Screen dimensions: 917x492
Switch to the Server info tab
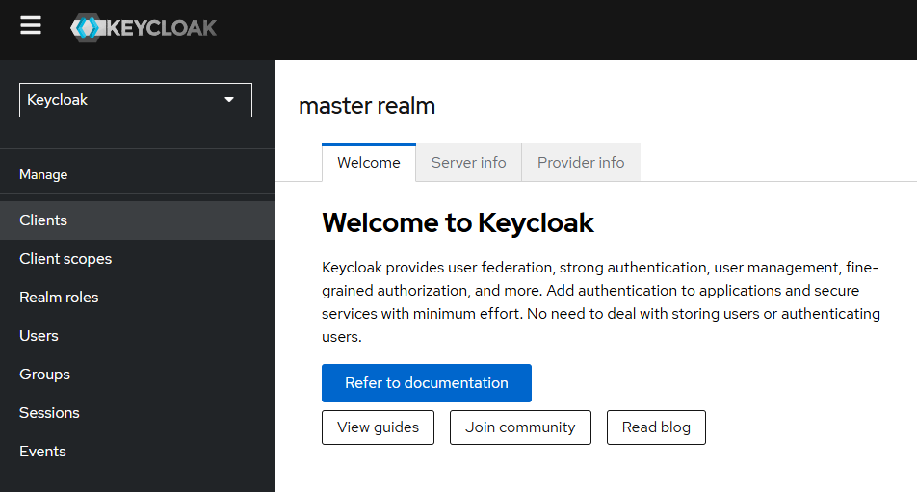(x=468, y=163)
